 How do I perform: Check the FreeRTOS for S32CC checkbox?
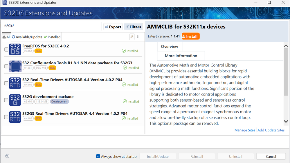tap(6, 50)
